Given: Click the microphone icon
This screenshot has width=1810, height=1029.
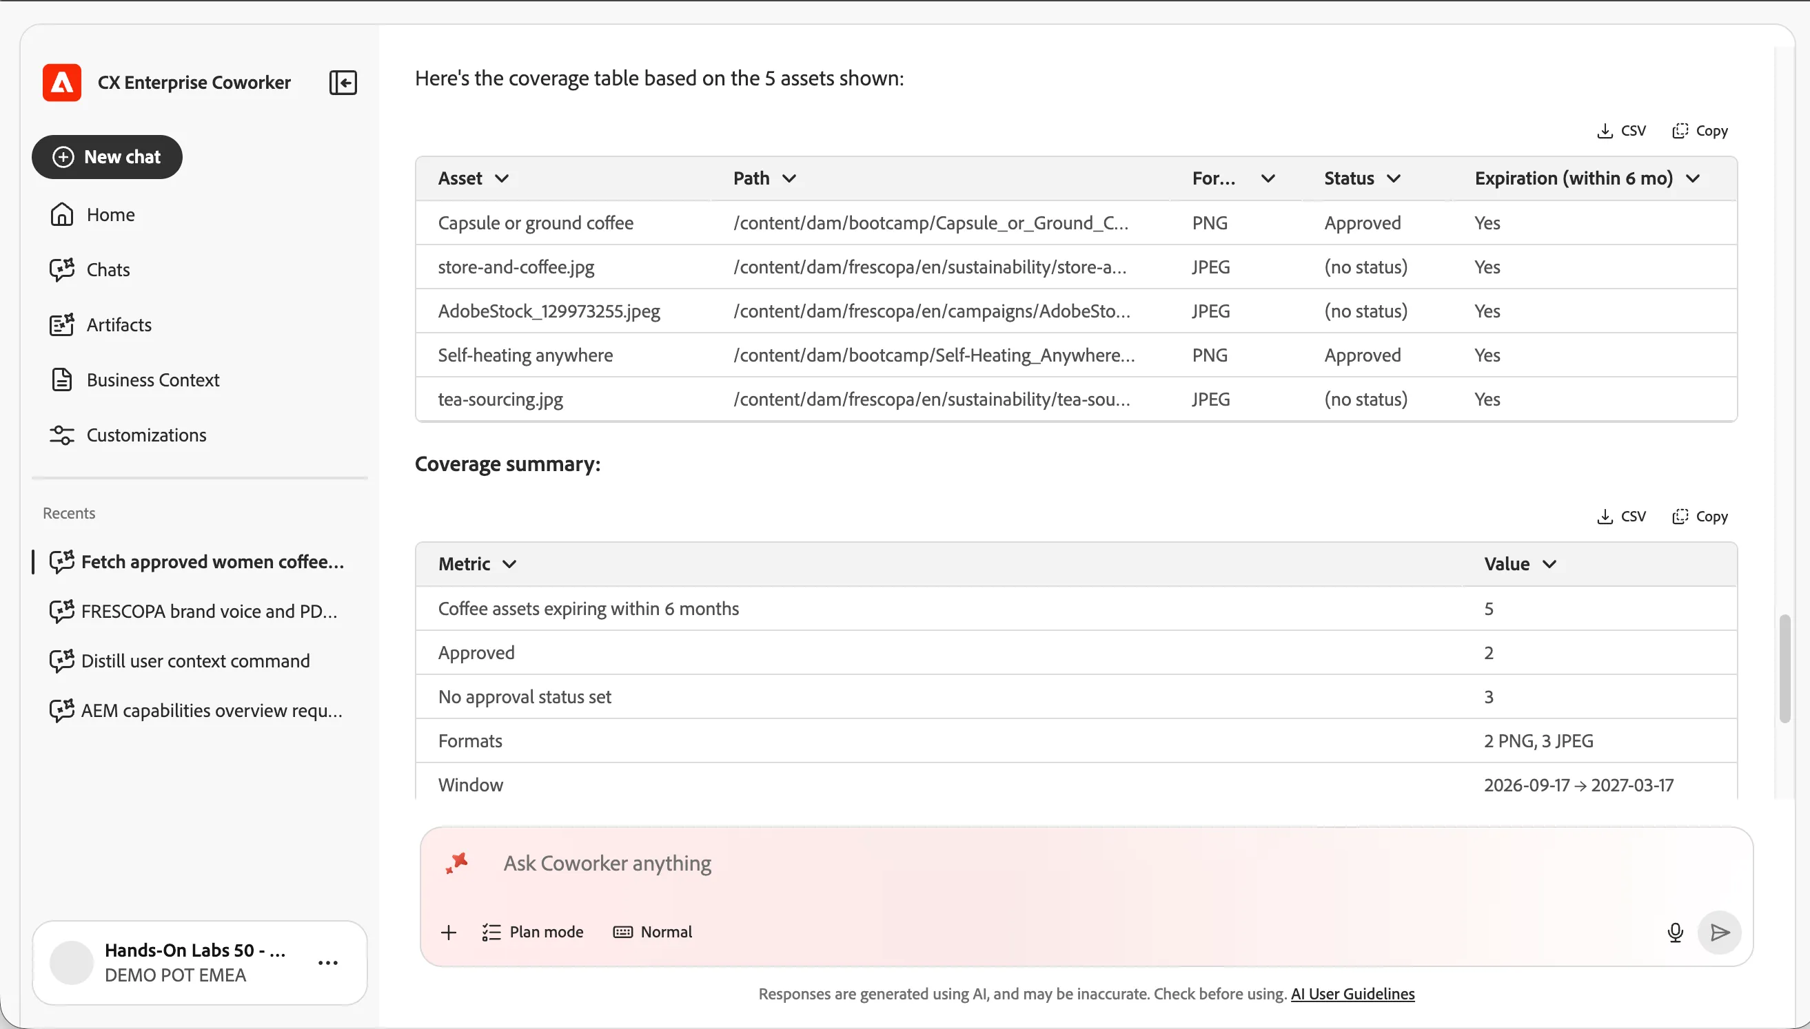Looking at the screenshot, I should [x=1675, y=933].
